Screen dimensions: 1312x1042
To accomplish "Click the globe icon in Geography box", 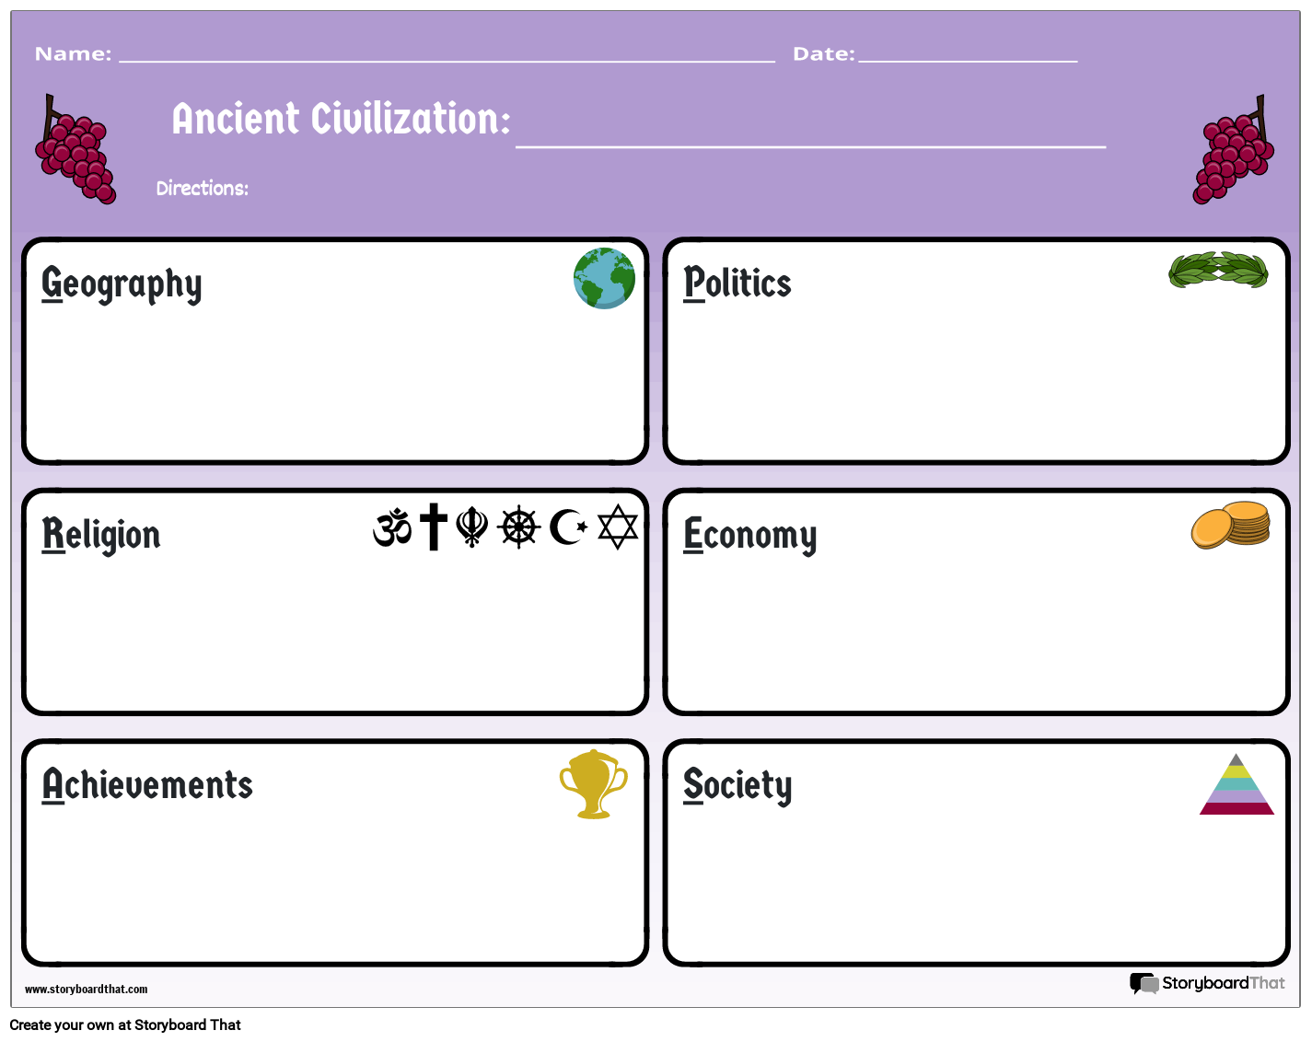I will [x=604, y=278].
